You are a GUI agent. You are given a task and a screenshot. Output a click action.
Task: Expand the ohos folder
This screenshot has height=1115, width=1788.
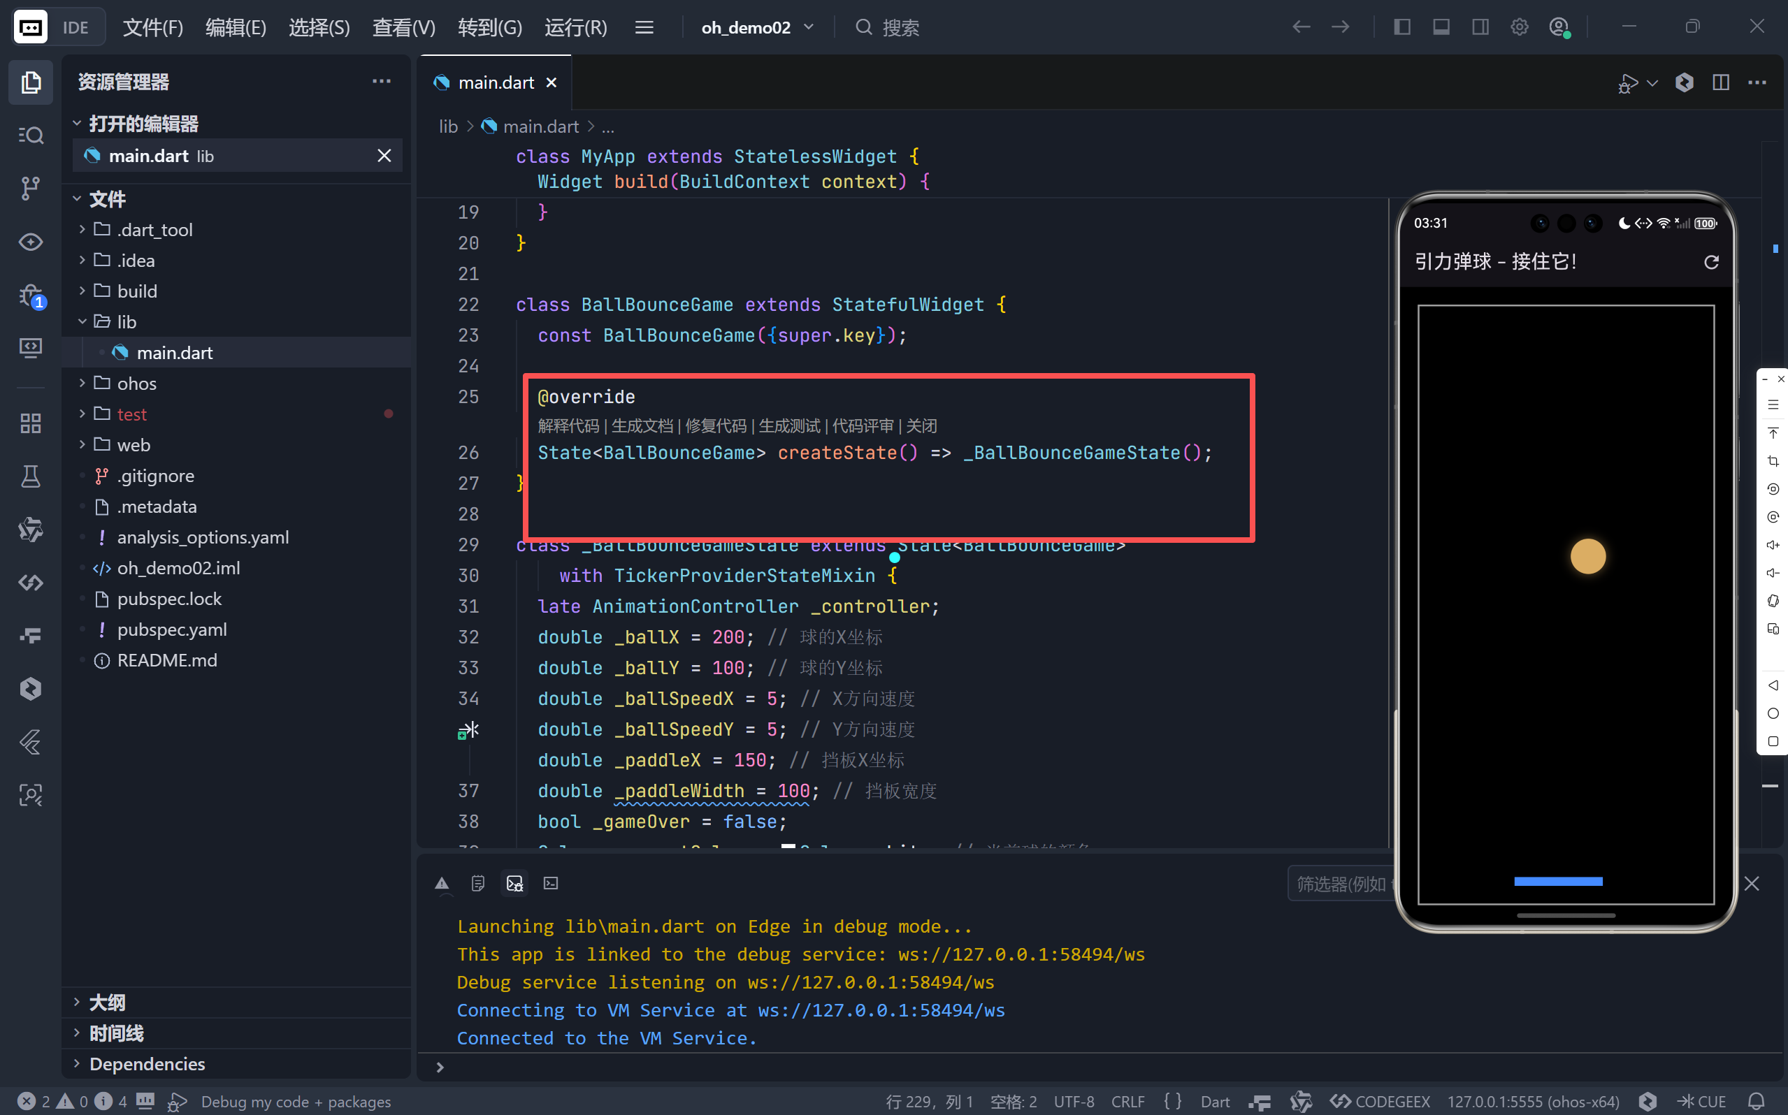tap(136, 384)
